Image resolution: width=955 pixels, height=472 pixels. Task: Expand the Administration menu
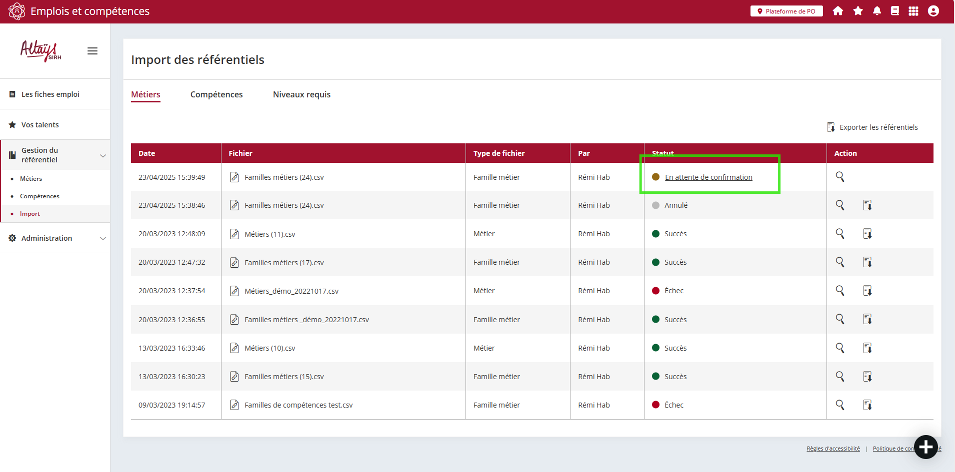pyautogui.click(x=103, y=238)
